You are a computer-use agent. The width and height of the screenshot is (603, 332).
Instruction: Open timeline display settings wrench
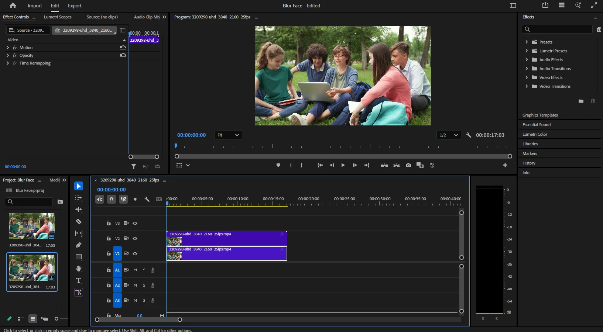[x=147, y=199]
